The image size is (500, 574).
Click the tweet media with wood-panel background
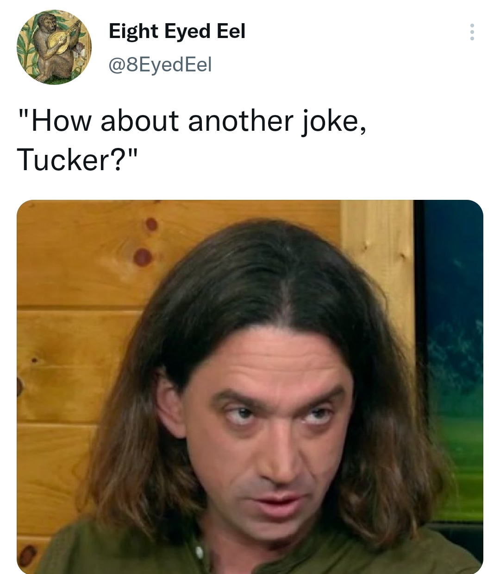point(250,387)
